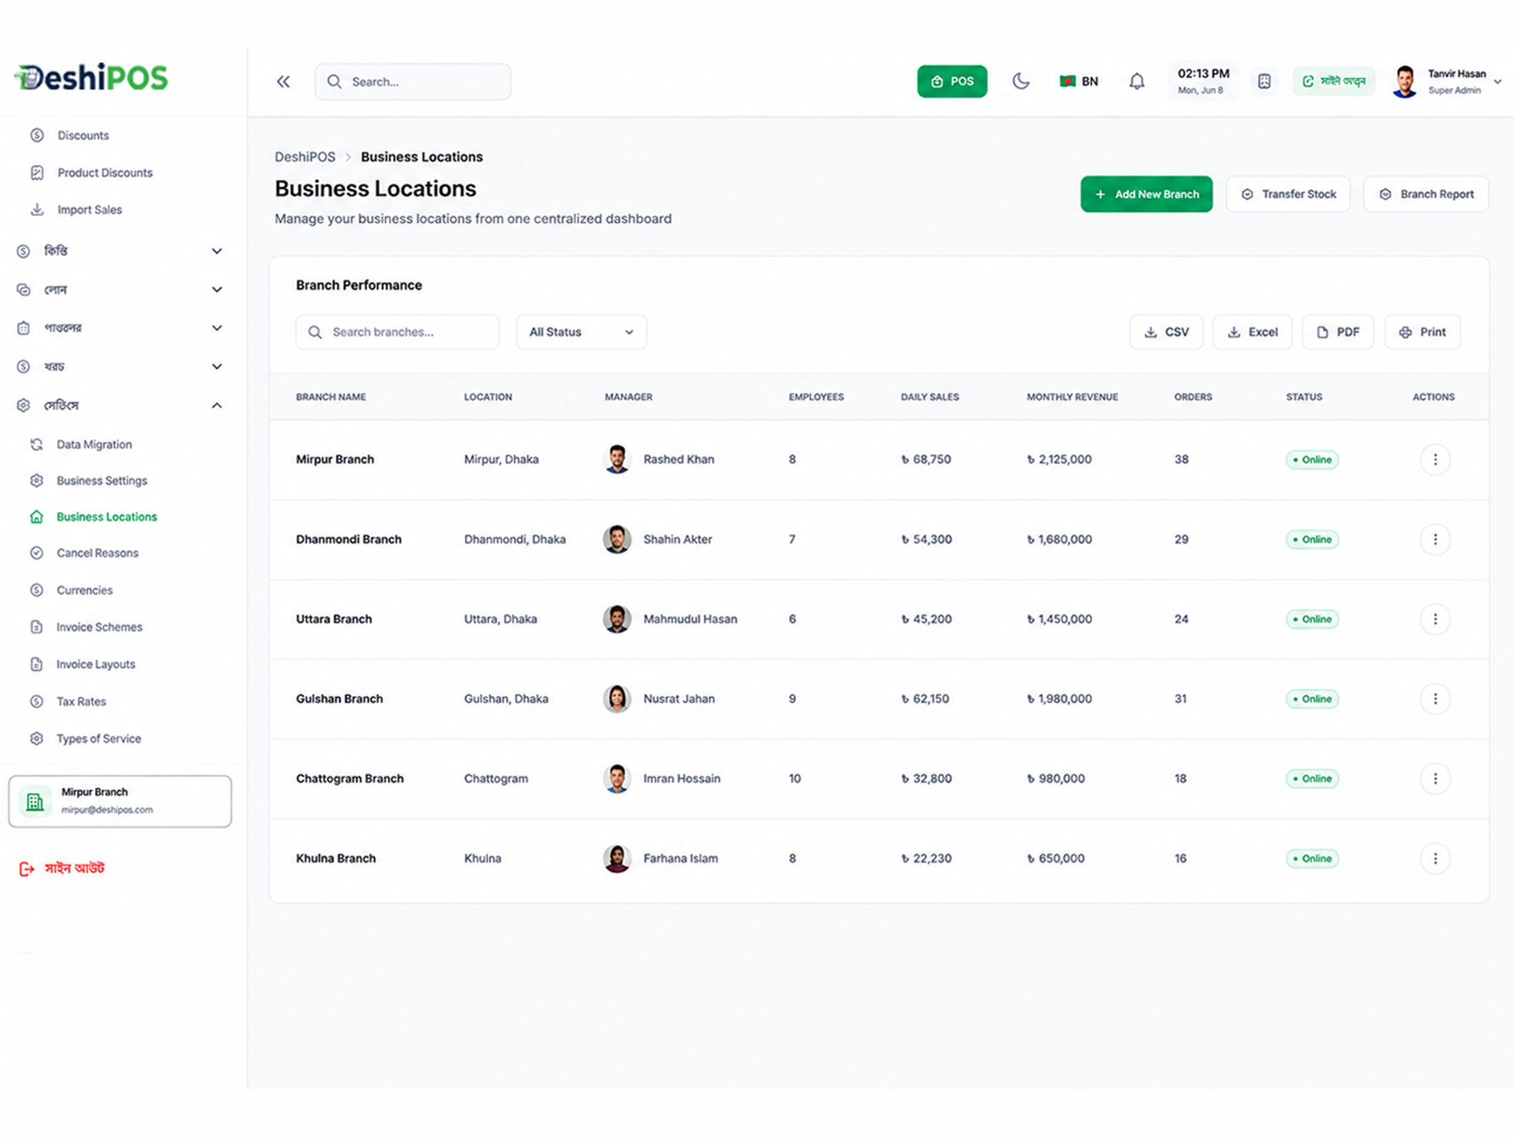Open Invoice Layouts in sidebar
The height and width of the screenshot is (1139, 1514).
click(x=96, y=665)
